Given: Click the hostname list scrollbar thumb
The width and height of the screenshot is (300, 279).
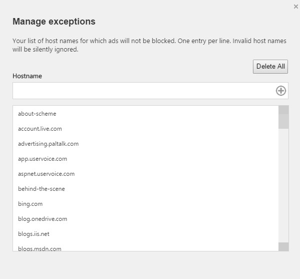Looking at the screenshot, I should tap(283, 122).
